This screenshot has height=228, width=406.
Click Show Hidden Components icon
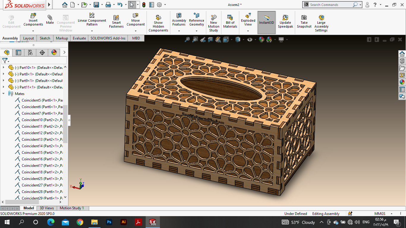click(158, 18)
